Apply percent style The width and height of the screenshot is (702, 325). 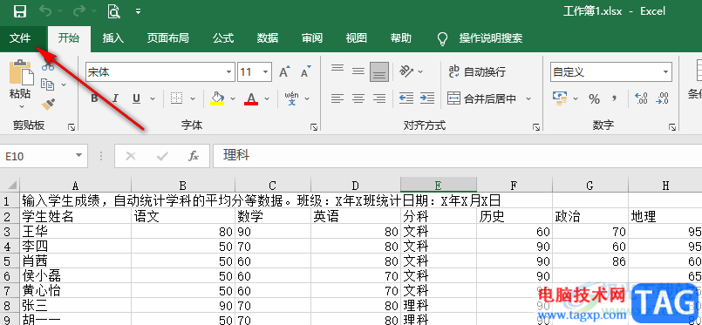click(595, 98)
